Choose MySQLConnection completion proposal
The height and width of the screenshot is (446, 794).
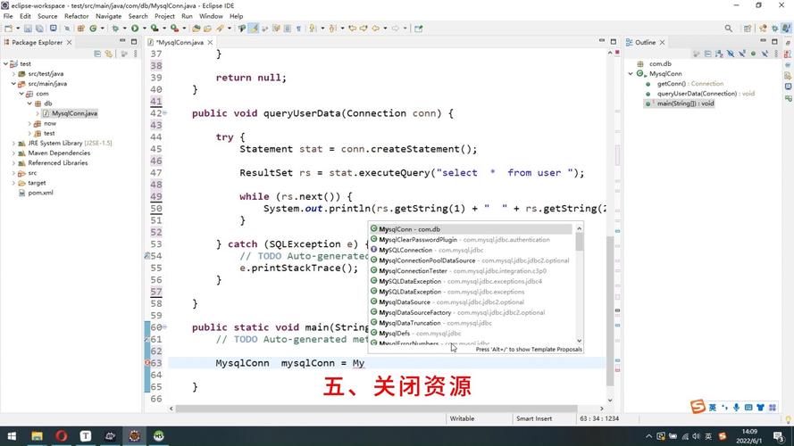pyautogui.click(x=471, y=250)
